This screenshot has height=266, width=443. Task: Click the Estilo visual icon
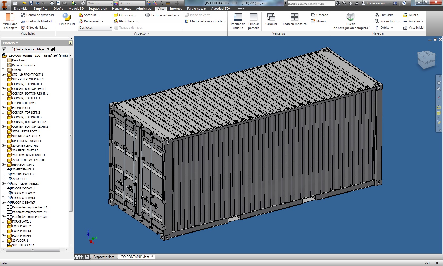(x=67, y=17)
